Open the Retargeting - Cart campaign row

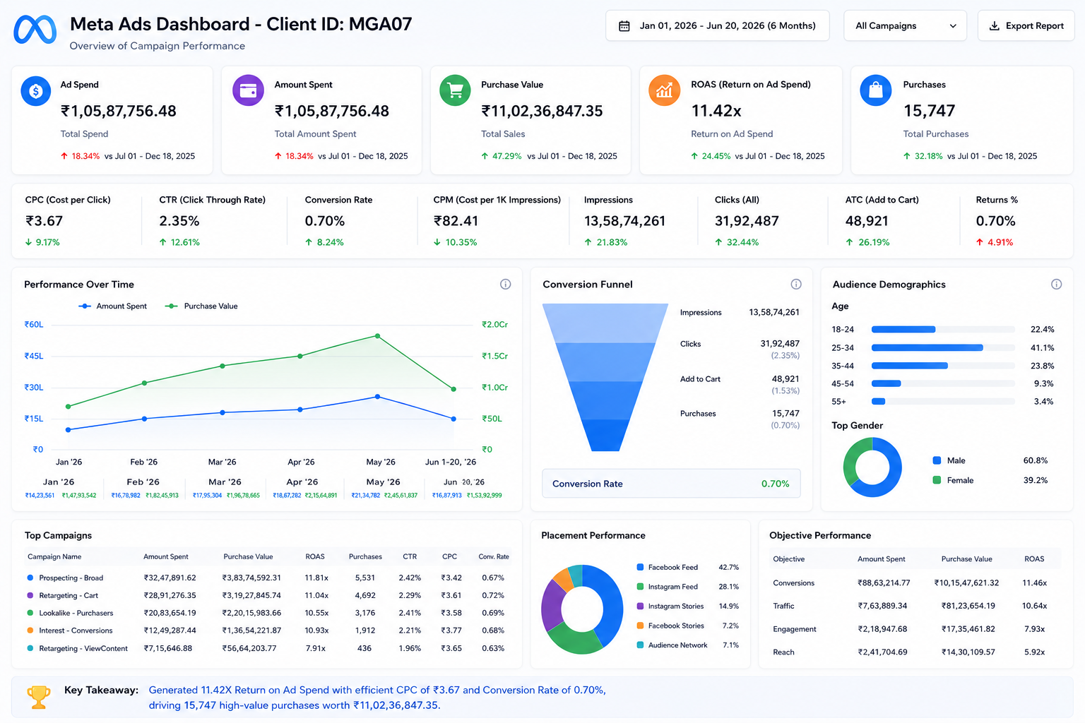267,595
